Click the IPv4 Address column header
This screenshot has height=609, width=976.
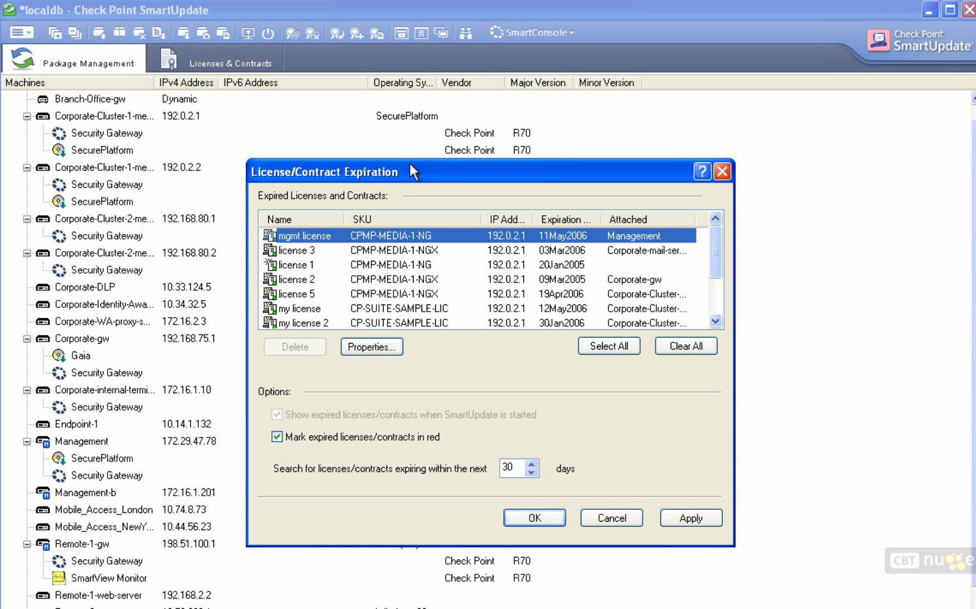pos(186,83)
